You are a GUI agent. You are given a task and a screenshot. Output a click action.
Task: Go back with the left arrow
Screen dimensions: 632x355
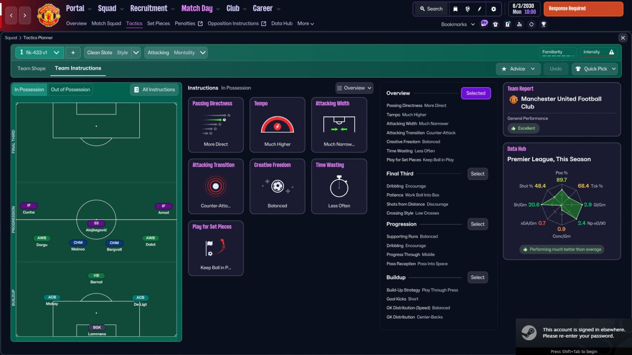12,15
